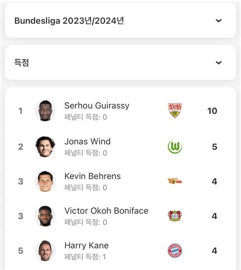This screenshot has height=270, width=241.
Task: Select Harry Kane's profile photo
Action: pos(45,251)
